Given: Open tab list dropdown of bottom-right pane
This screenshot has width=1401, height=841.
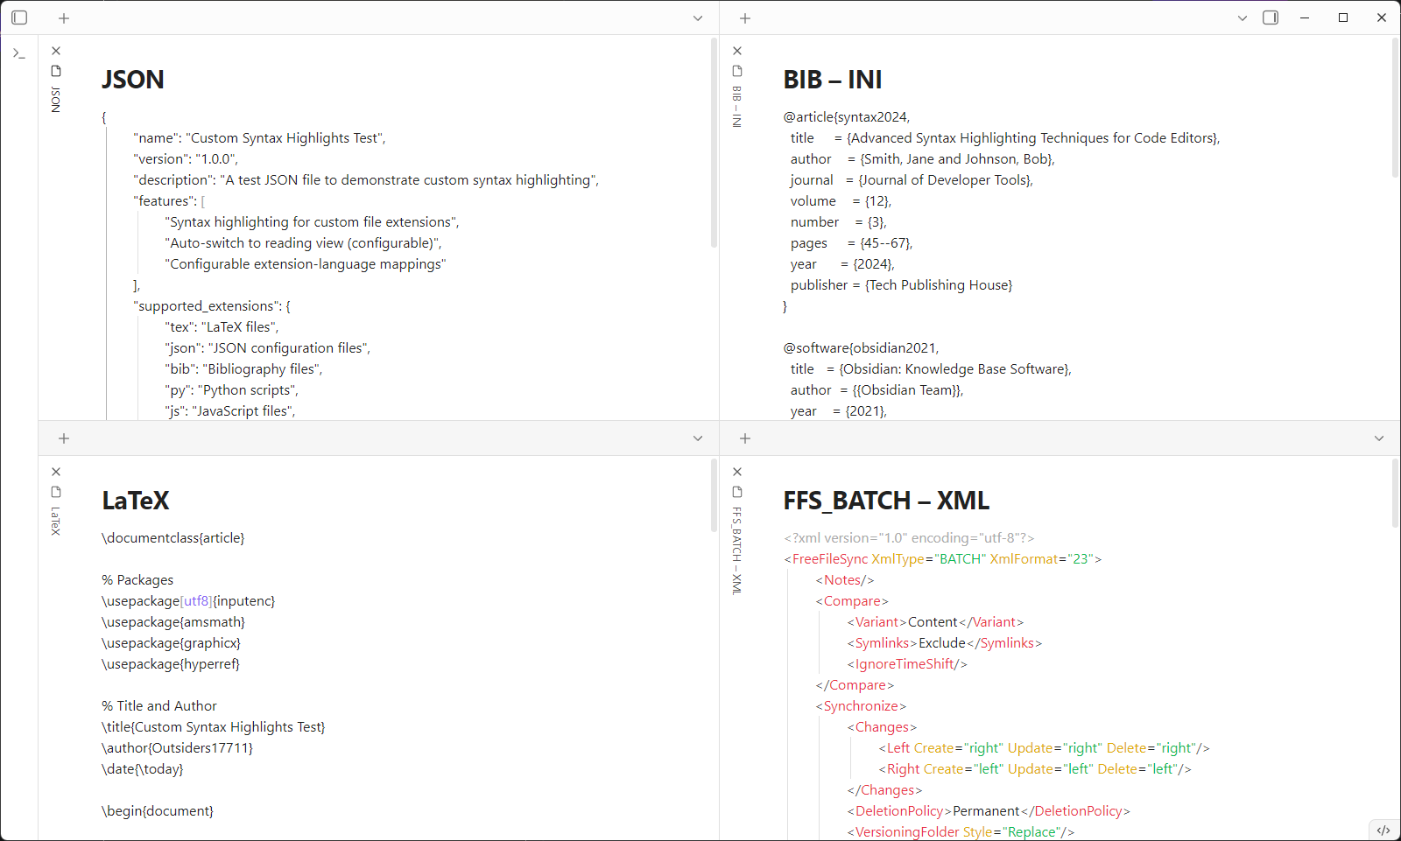Looking at the screenshot, I should point(1379,438).
